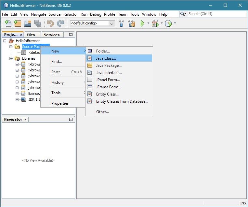Open the default config dropdown

point(112,23)
